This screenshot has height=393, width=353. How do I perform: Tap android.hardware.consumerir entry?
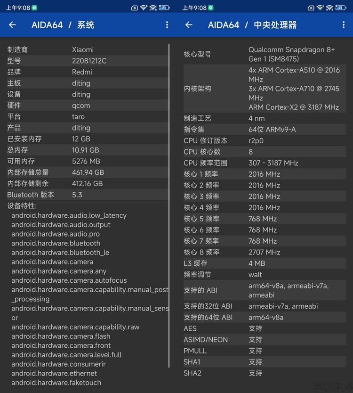click(x=58, y=364)
